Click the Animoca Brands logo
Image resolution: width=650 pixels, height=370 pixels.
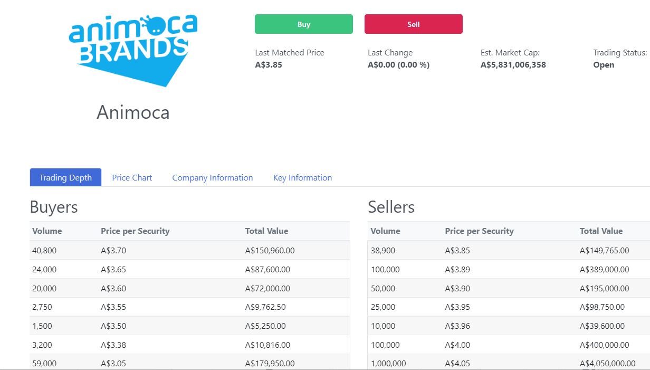[133, 50]
